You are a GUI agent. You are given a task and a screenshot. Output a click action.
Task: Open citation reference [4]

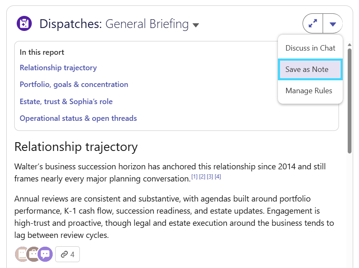[x=218, y=176]
